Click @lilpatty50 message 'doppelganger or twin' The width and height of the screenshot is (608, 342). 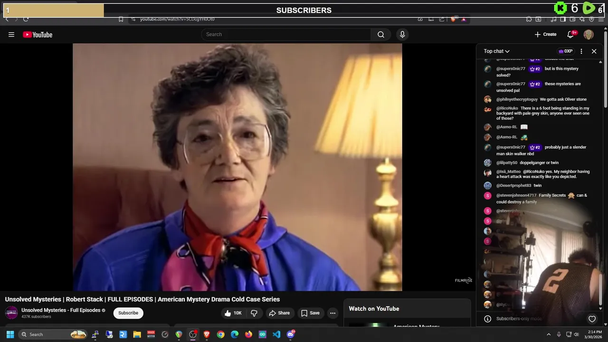(x=539, y=162)
